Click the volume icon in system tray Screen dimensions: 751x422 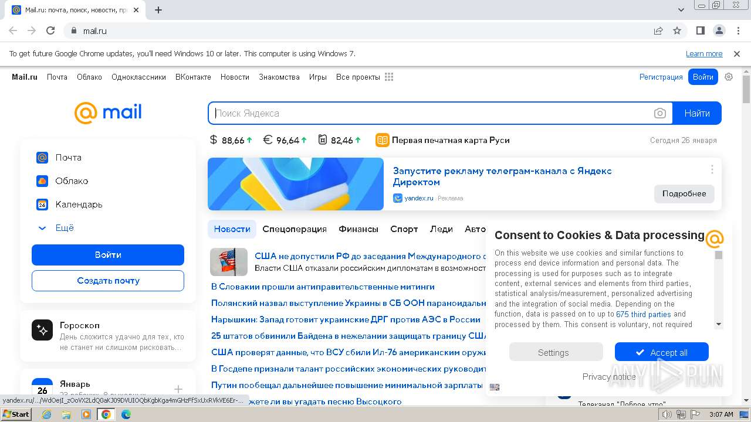667,414
